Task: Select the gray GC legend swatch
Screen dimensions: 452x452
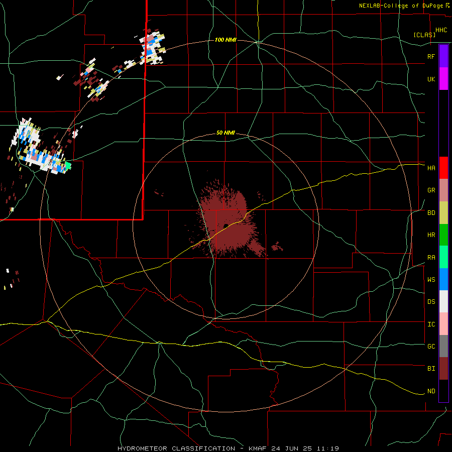Action: (x=443, y=346)
